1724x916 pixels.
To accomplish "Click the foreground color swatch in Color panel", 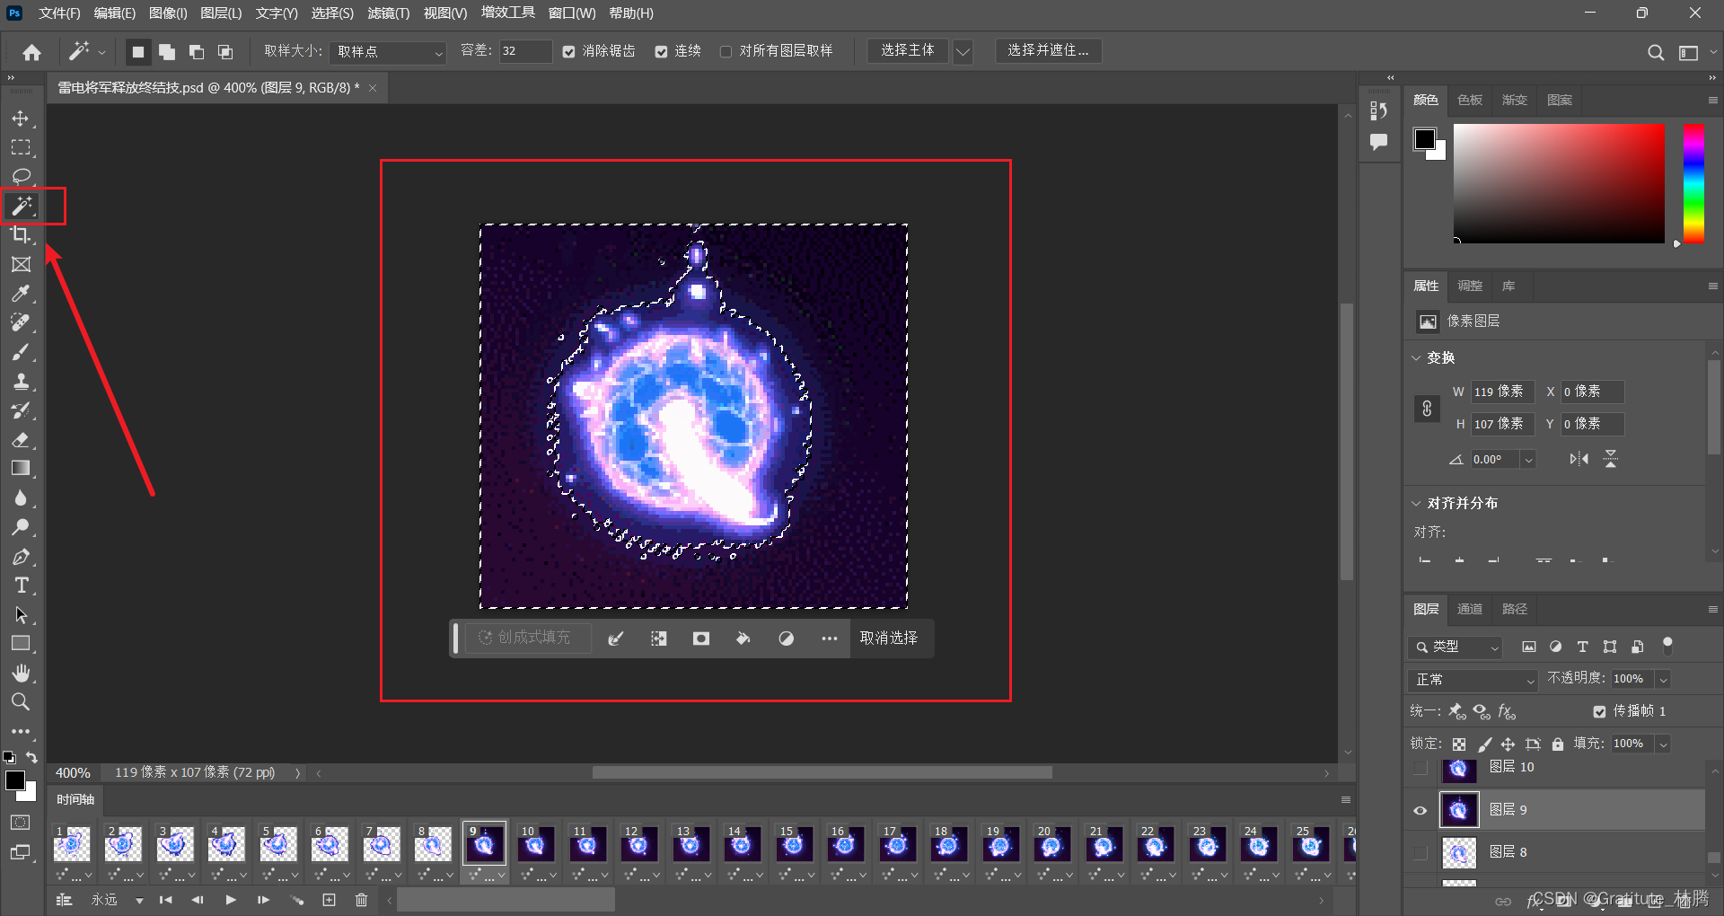I will (1424, 139).
